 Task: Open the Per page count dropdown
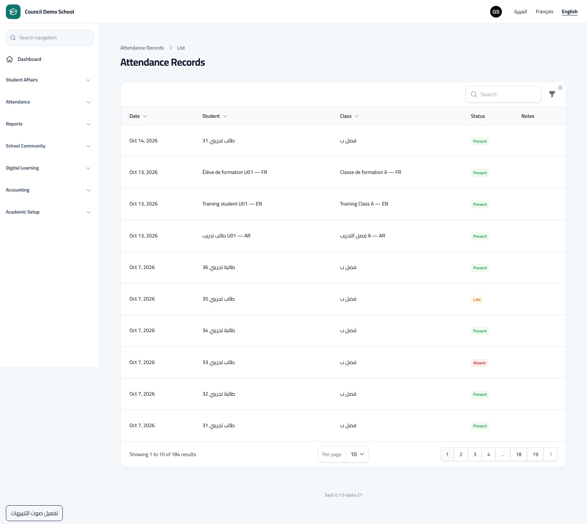[x=357, y=454]
